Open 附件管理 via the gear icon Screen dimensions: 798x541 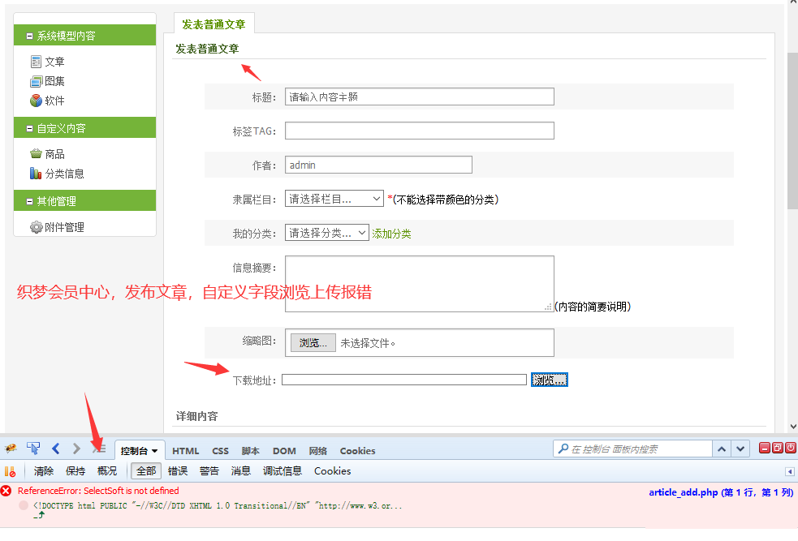click(37, 225)
